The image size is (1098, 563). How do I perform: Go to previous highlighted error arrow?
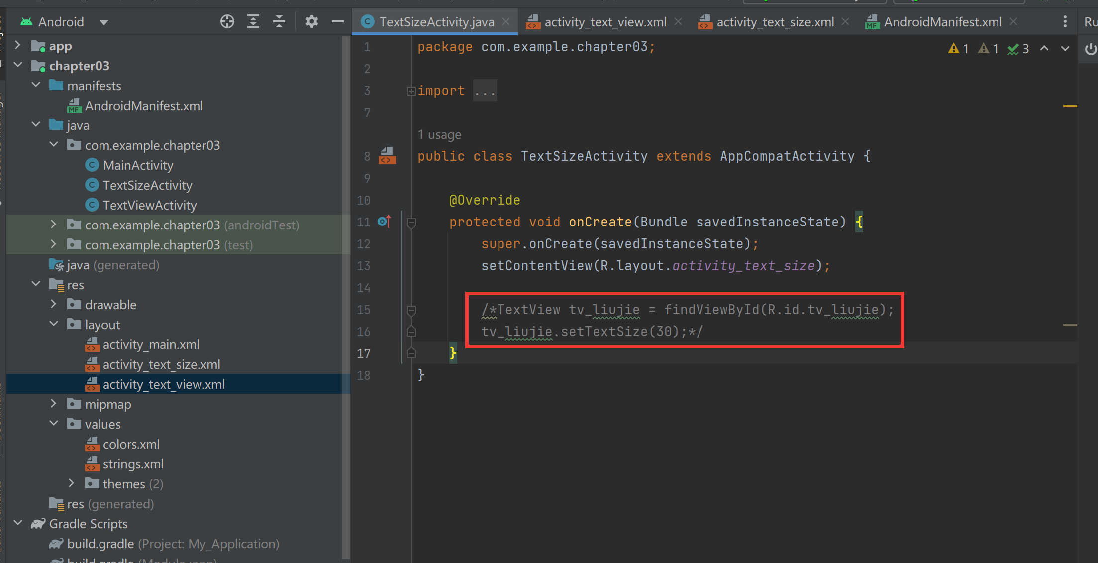1044,49
